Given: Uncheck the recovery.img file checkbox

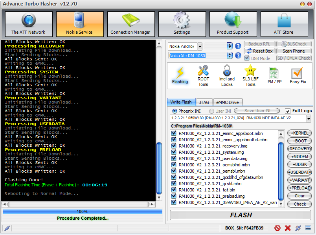Looking at the screenshot, I should coord(173,146).
